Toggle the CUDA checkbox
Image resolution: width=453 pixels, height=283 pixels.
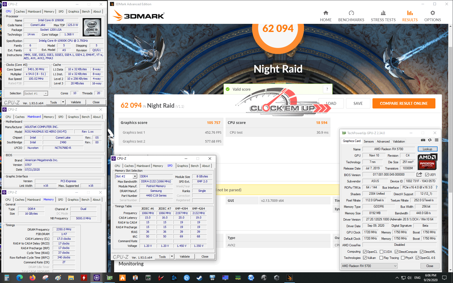pyautogui.click(x=381, y=252)
